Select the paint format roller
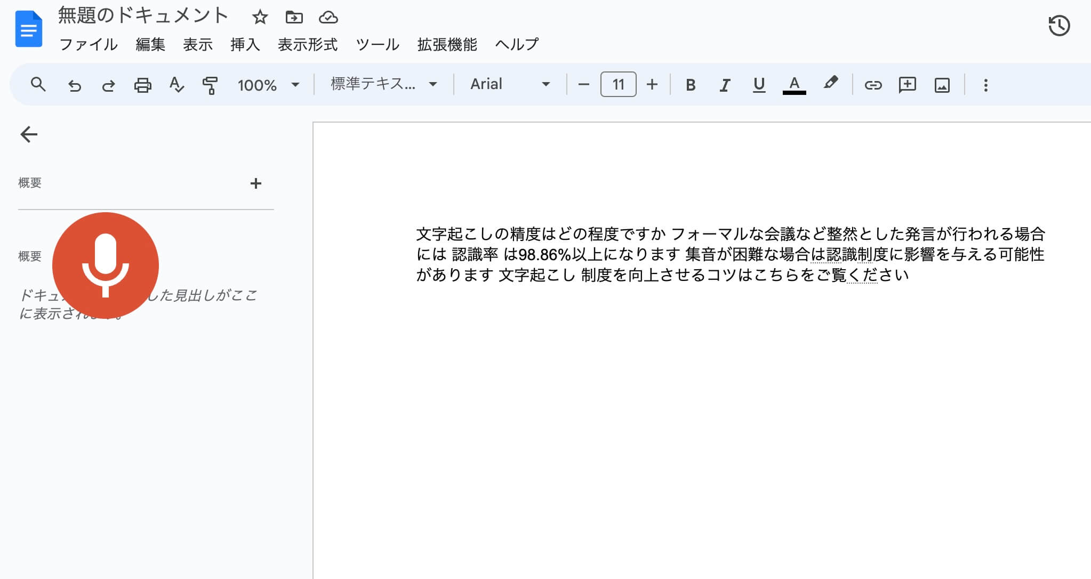1091x579 pixels. click(210, 85)
